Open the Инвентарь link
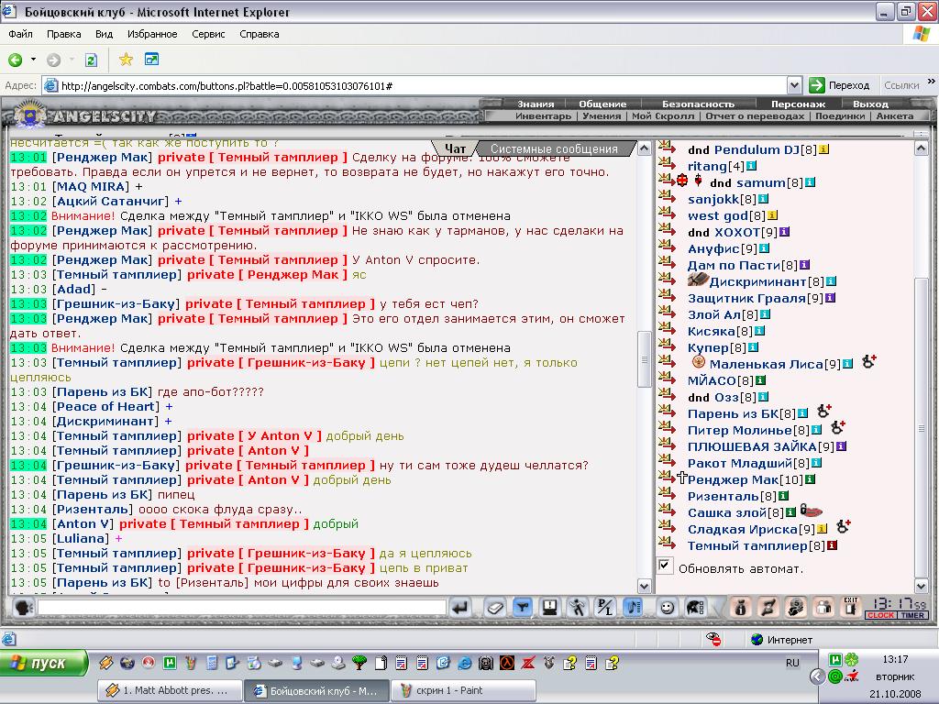This screenshot has height=704, width=939. click(x=543, y=116)
